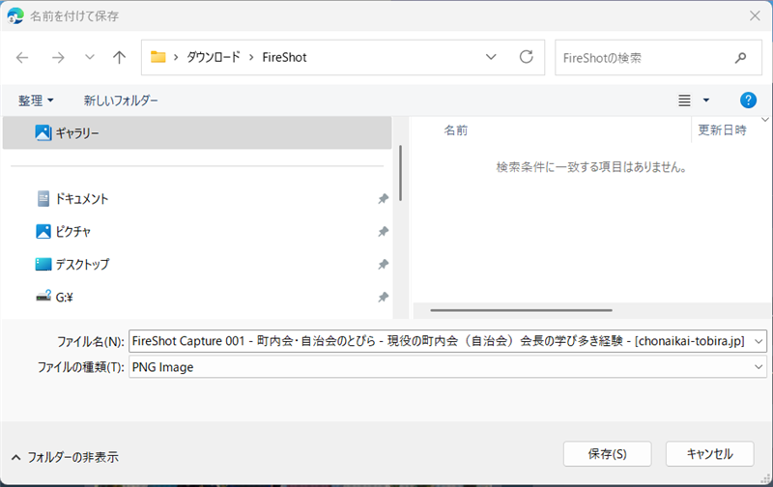Unpin ドキュメント using its pin icon

(x=383, y=199)
